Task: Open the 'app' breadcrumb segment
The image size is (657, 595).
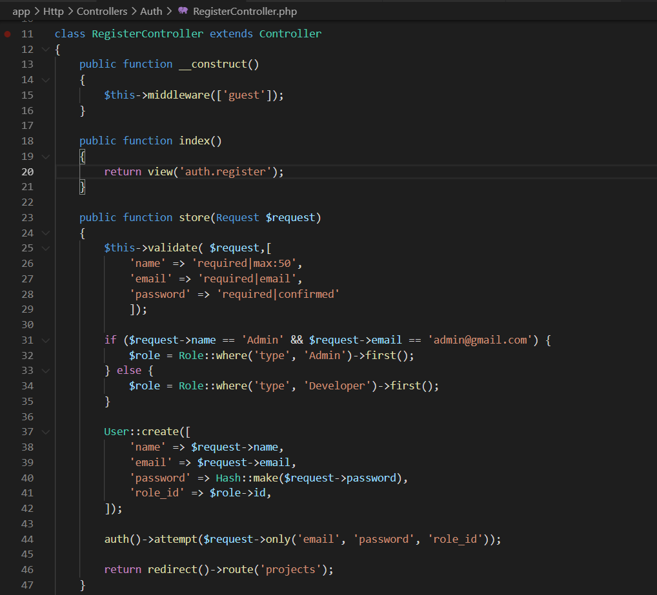Action: coord(21,11)
